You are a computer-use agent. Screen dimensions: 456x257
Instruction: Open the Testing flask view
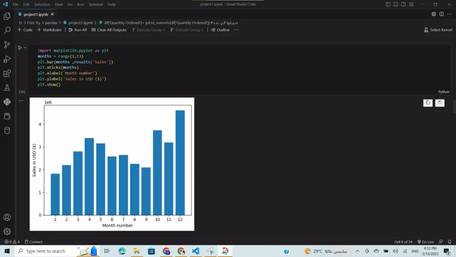(x=7, y=88)
